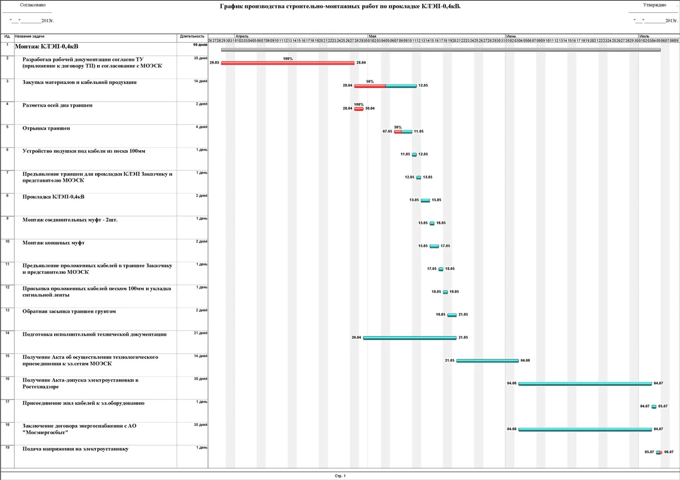Click the 50% progress bar for Закупка материалов

385,86
